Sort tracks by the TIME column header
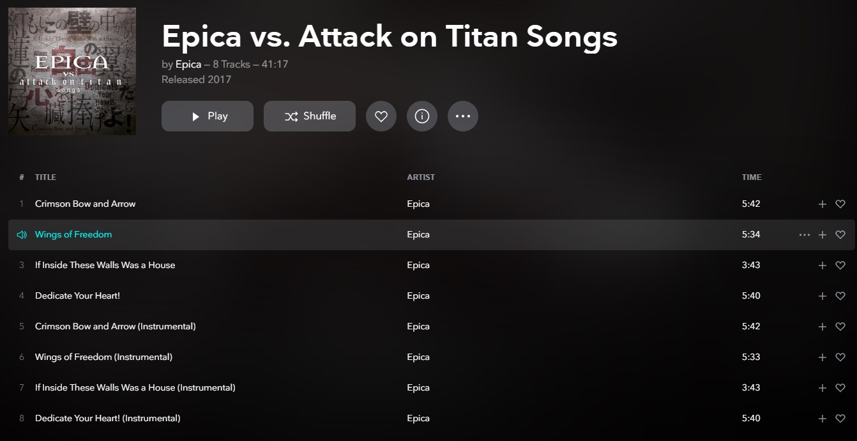Image resolution: width=857 pixels, height=441 pixels. 752,177
